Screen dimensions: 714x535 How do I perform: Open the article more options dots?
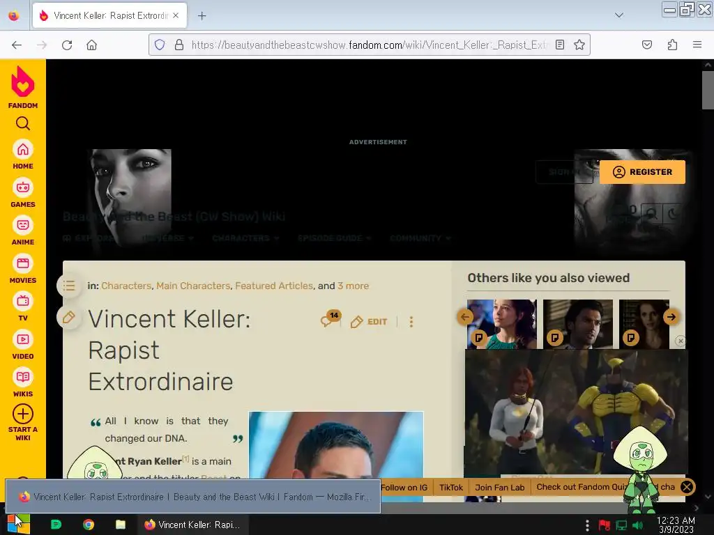[x=411, y=322]
